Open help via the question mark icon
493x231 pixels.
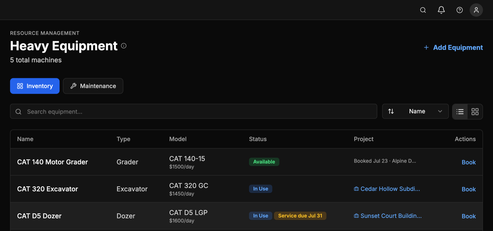[x=459, y=10]
